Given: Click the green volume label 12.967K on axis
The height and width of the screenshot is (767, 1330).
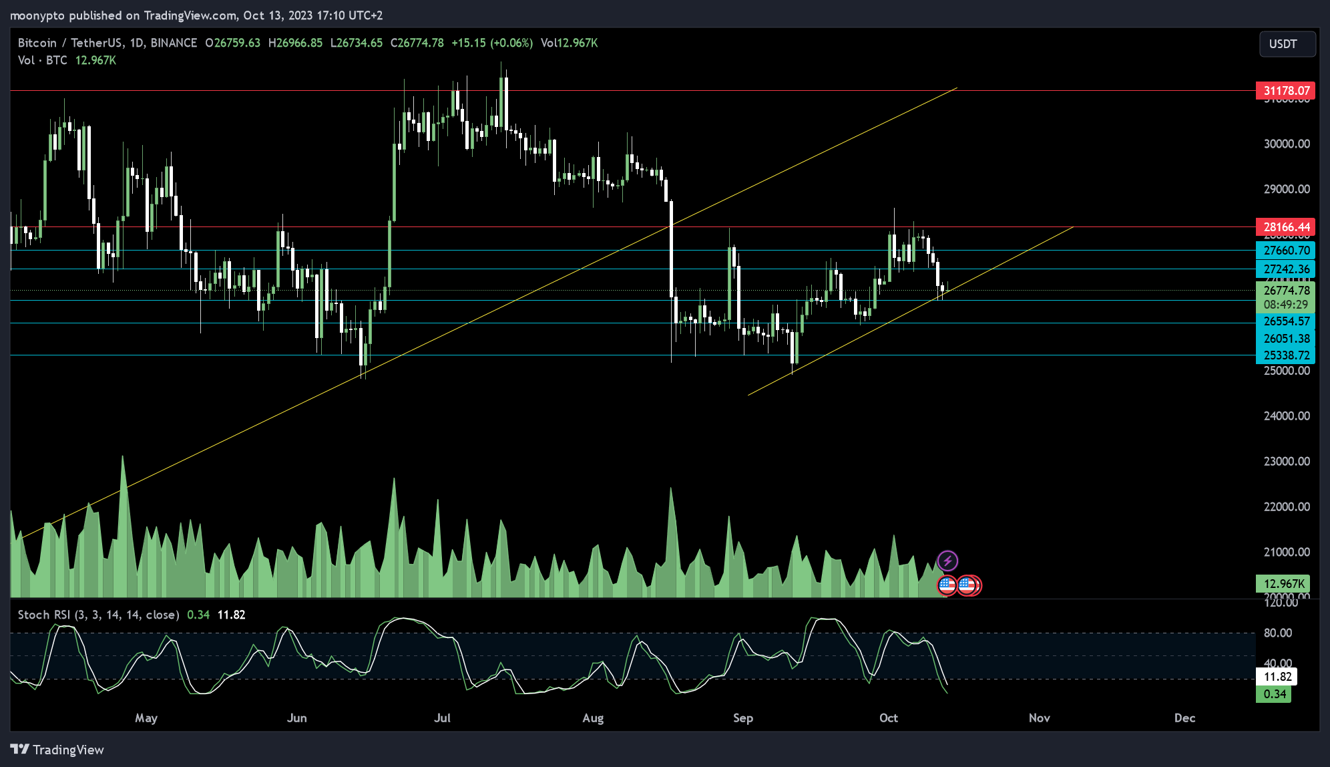Looking at the screenshot, I should point(1283,584).
